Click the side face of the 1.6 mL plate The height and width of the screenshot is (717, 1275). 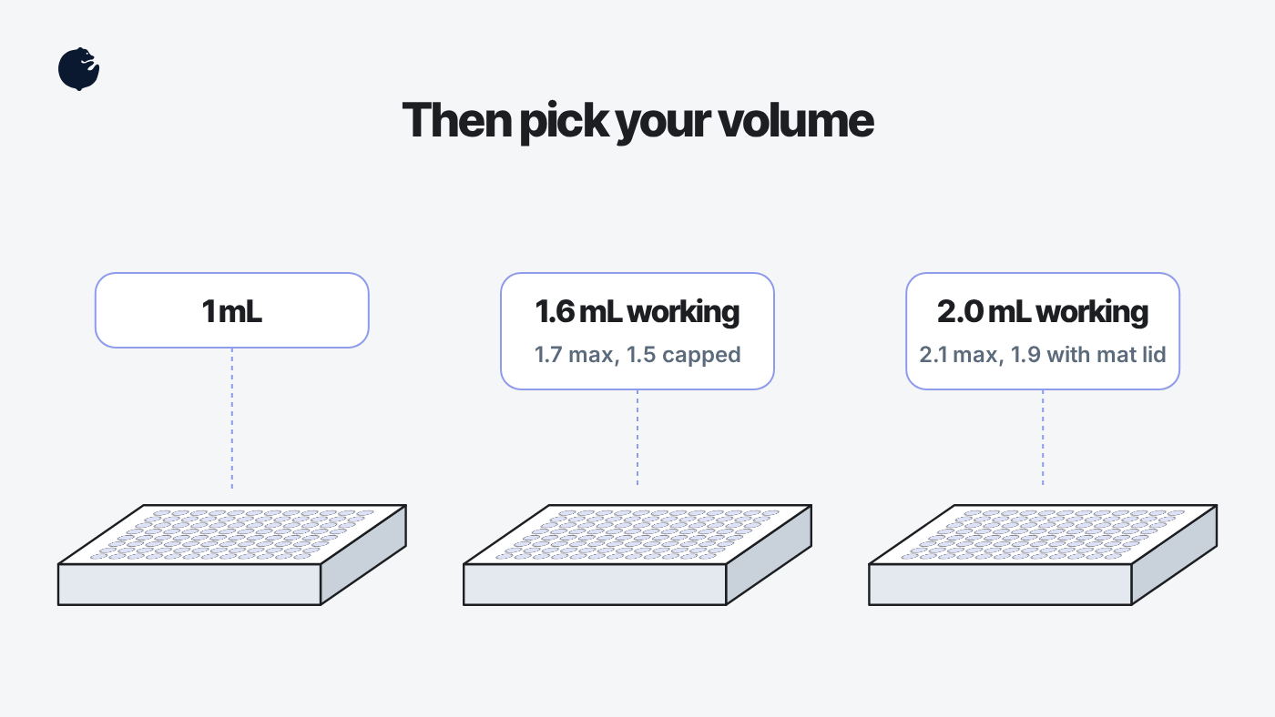pos(769,555)
